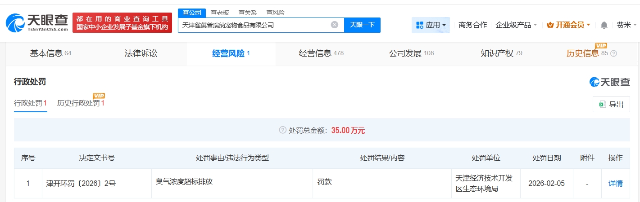Open the 法律诉讼 section tab
Image resolution: width=640 pixels, height=202 pixels.
pyautogui.click(x=141, y=53)
